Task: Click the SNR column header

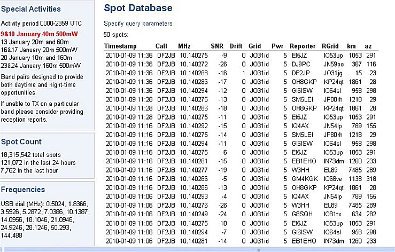Action: [x=217, y=46]
